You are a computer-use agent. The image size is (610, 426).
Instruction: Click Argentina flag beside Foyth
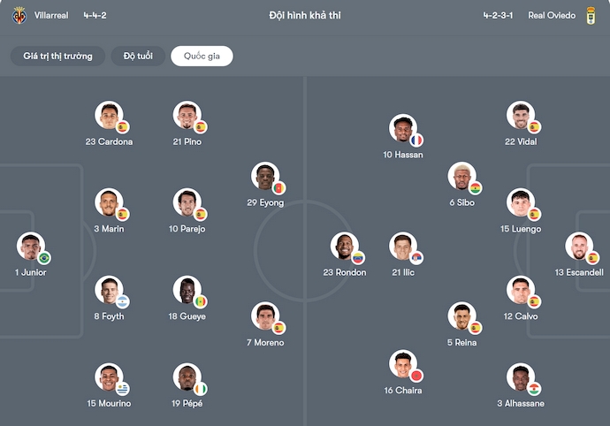(123, 301)
